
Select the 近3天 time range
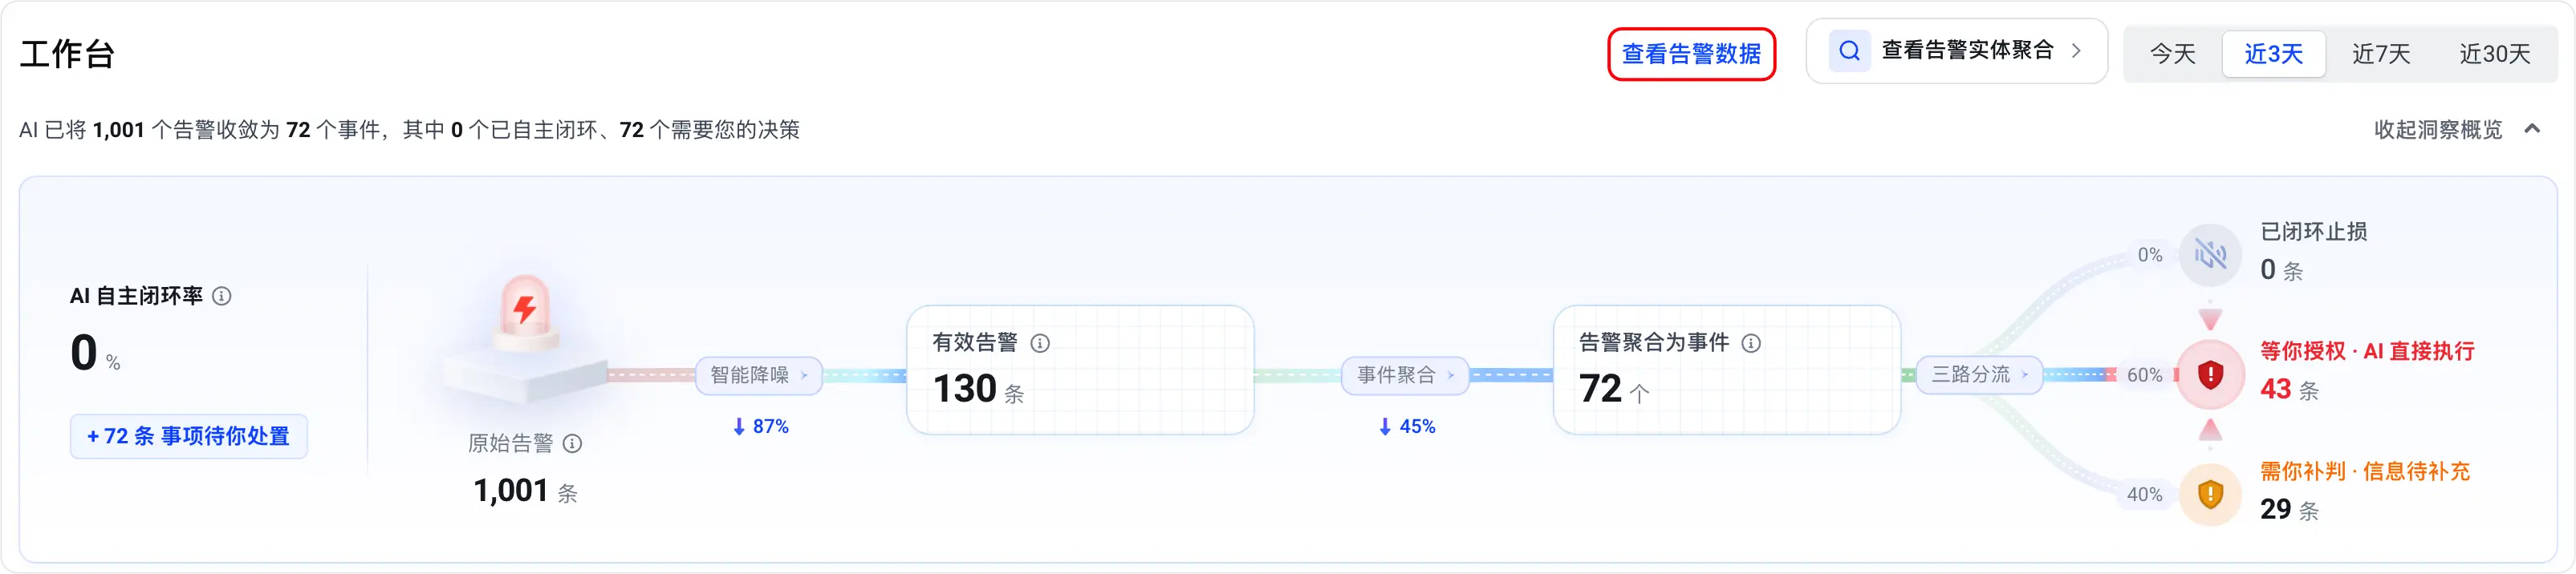point(2273,54)
